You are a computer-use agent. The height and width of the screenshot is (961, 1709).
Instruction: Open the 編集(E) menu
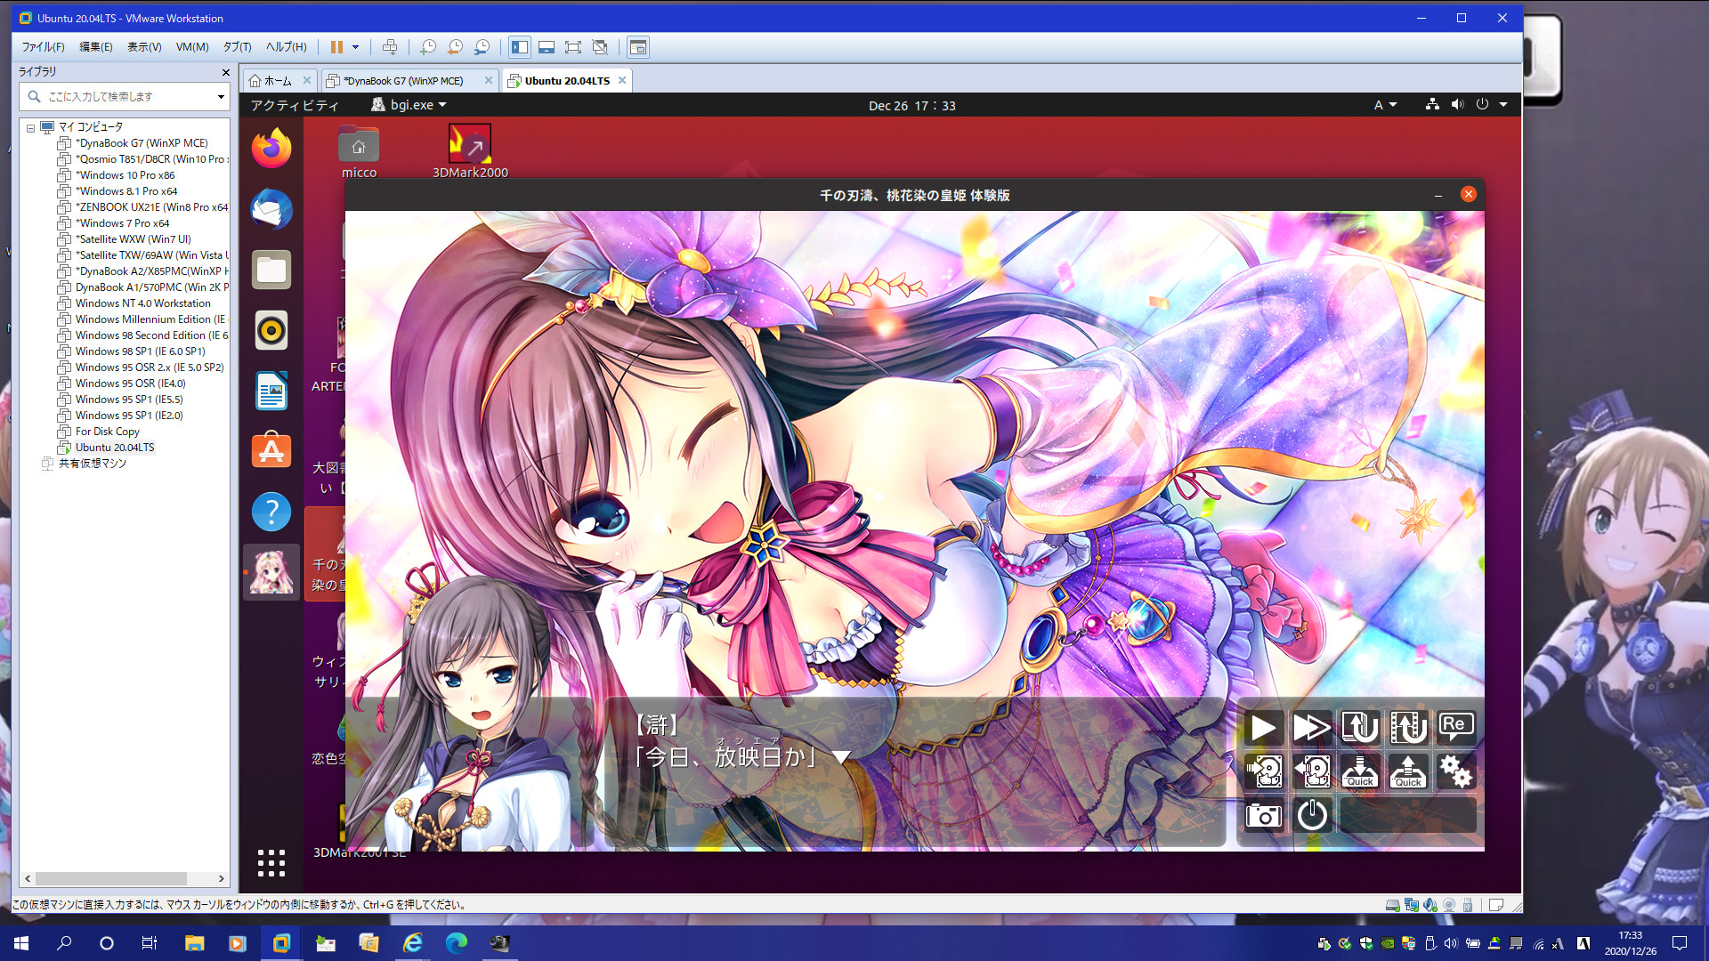96,47
